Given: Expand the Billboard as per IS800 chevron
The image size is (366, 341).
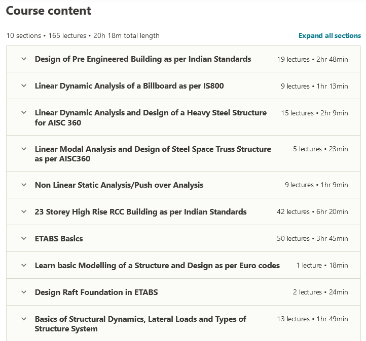Looking at the screenshot, I should point(23,86).
